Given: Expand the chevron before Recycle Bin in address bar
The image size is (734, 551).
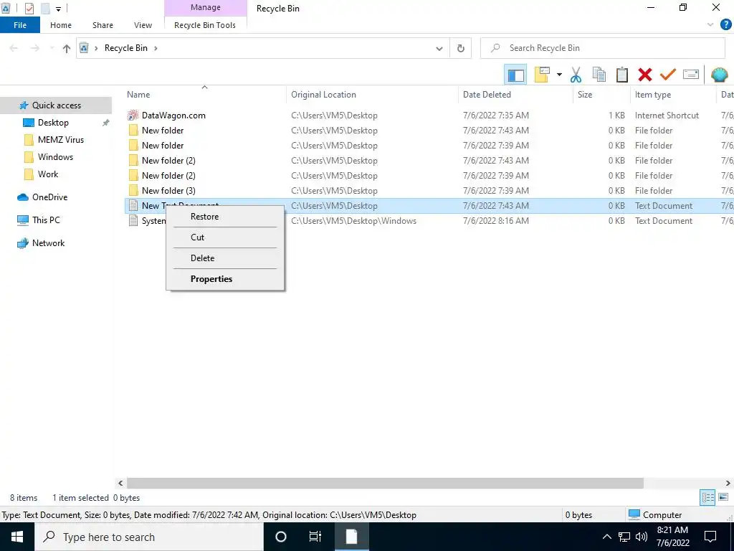Looking at the screenshot, I should [x=97, y=48].
